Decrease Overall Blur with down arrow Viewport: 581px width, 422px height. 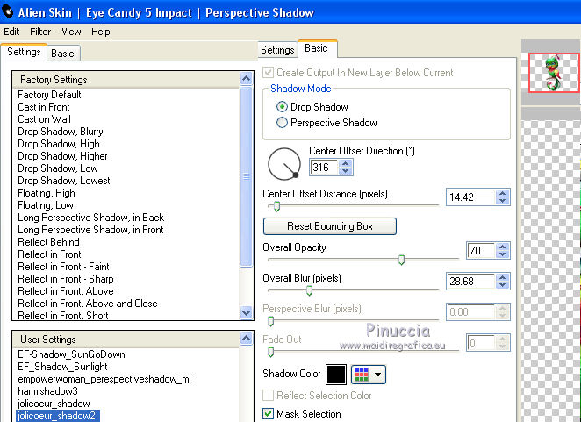(502, 285)
